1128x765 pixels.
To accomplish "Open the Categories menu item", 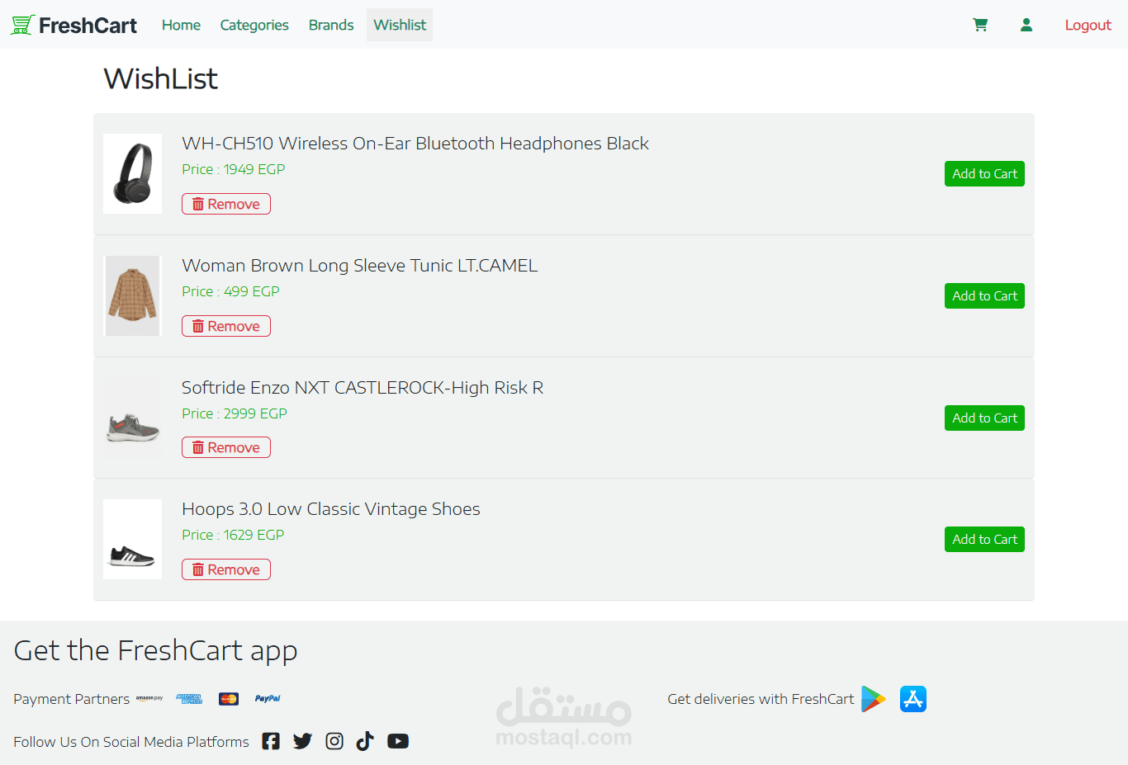I will (254, 25).
